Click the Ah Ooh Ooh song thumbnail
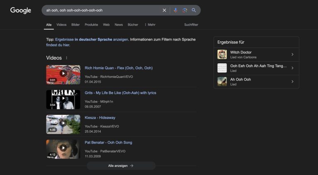 click(x=222, y=82)
